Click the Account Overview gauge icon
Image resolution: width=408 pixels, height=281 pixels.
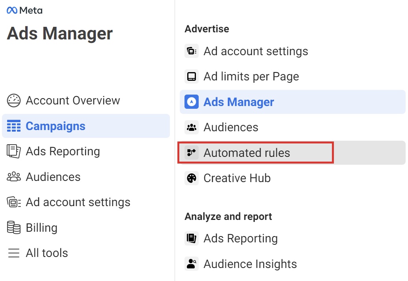point(13,100)
